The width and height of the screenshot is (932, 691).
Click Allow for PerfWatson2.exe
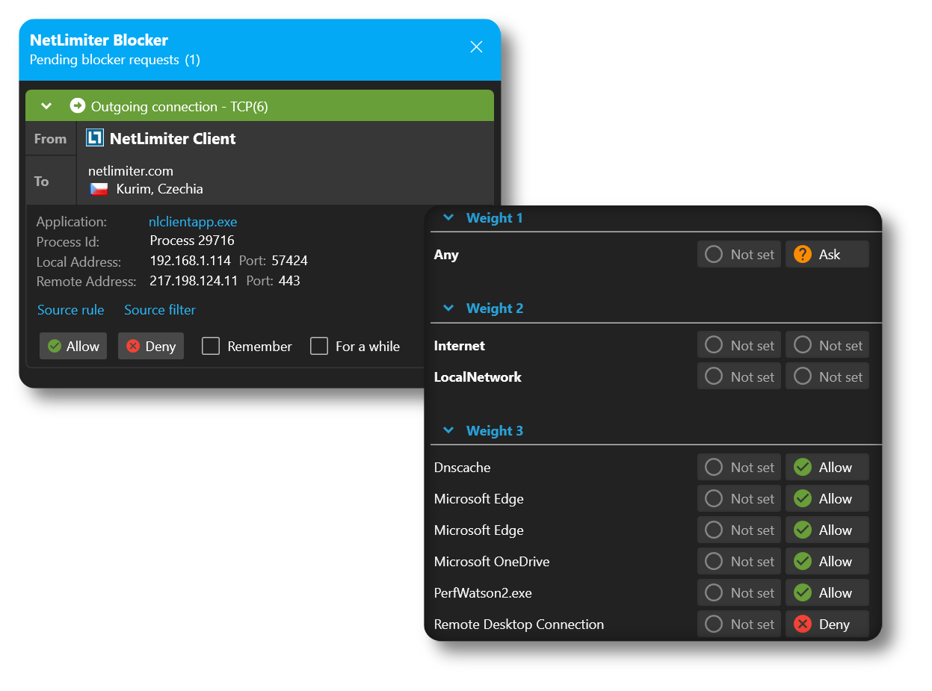827,592
